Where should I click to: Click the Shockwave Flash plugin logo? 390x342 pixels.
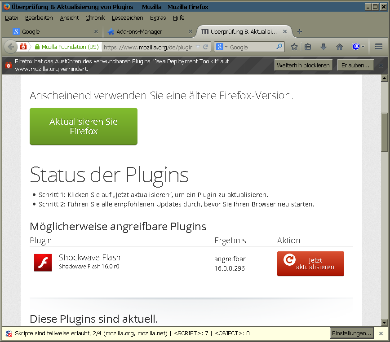(43, 263)
